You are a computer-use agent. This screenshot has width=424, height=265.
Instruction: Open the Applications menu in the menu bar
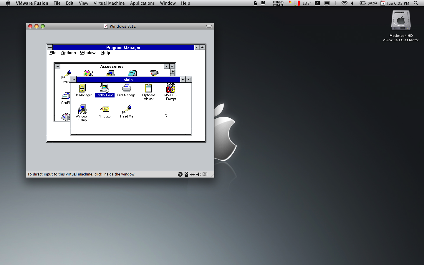[x=142, y=3]
